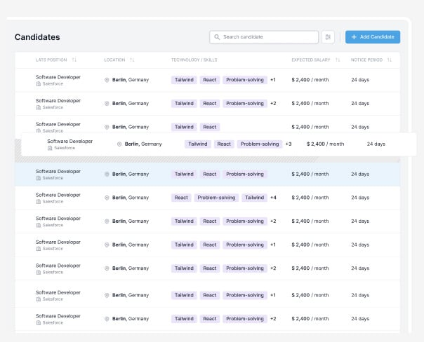Sort by Late Position column arrows
This screenshot has height=342, width=424.
click(x=74, y=60)
